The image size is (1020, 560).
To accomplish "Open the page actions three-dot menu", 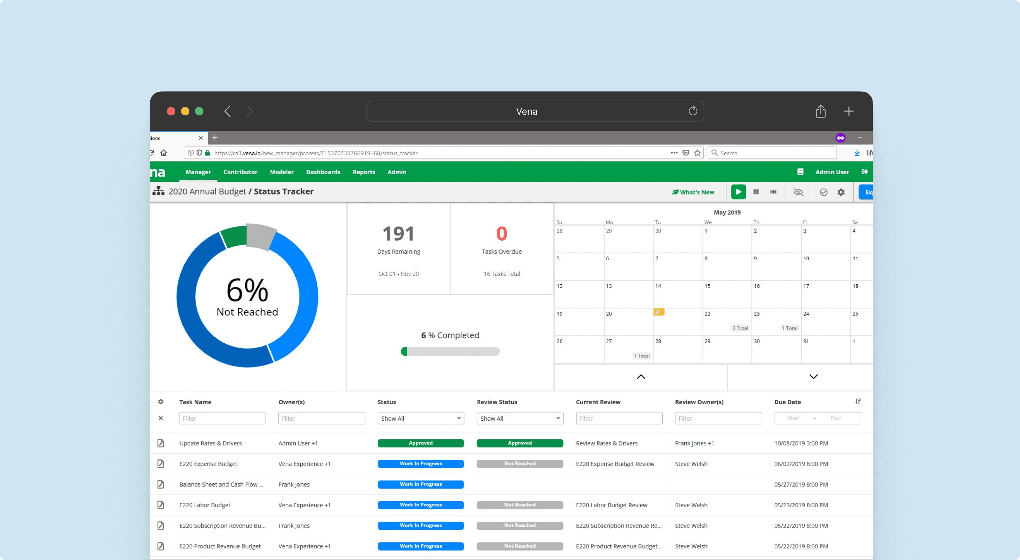I will (674, 153).
